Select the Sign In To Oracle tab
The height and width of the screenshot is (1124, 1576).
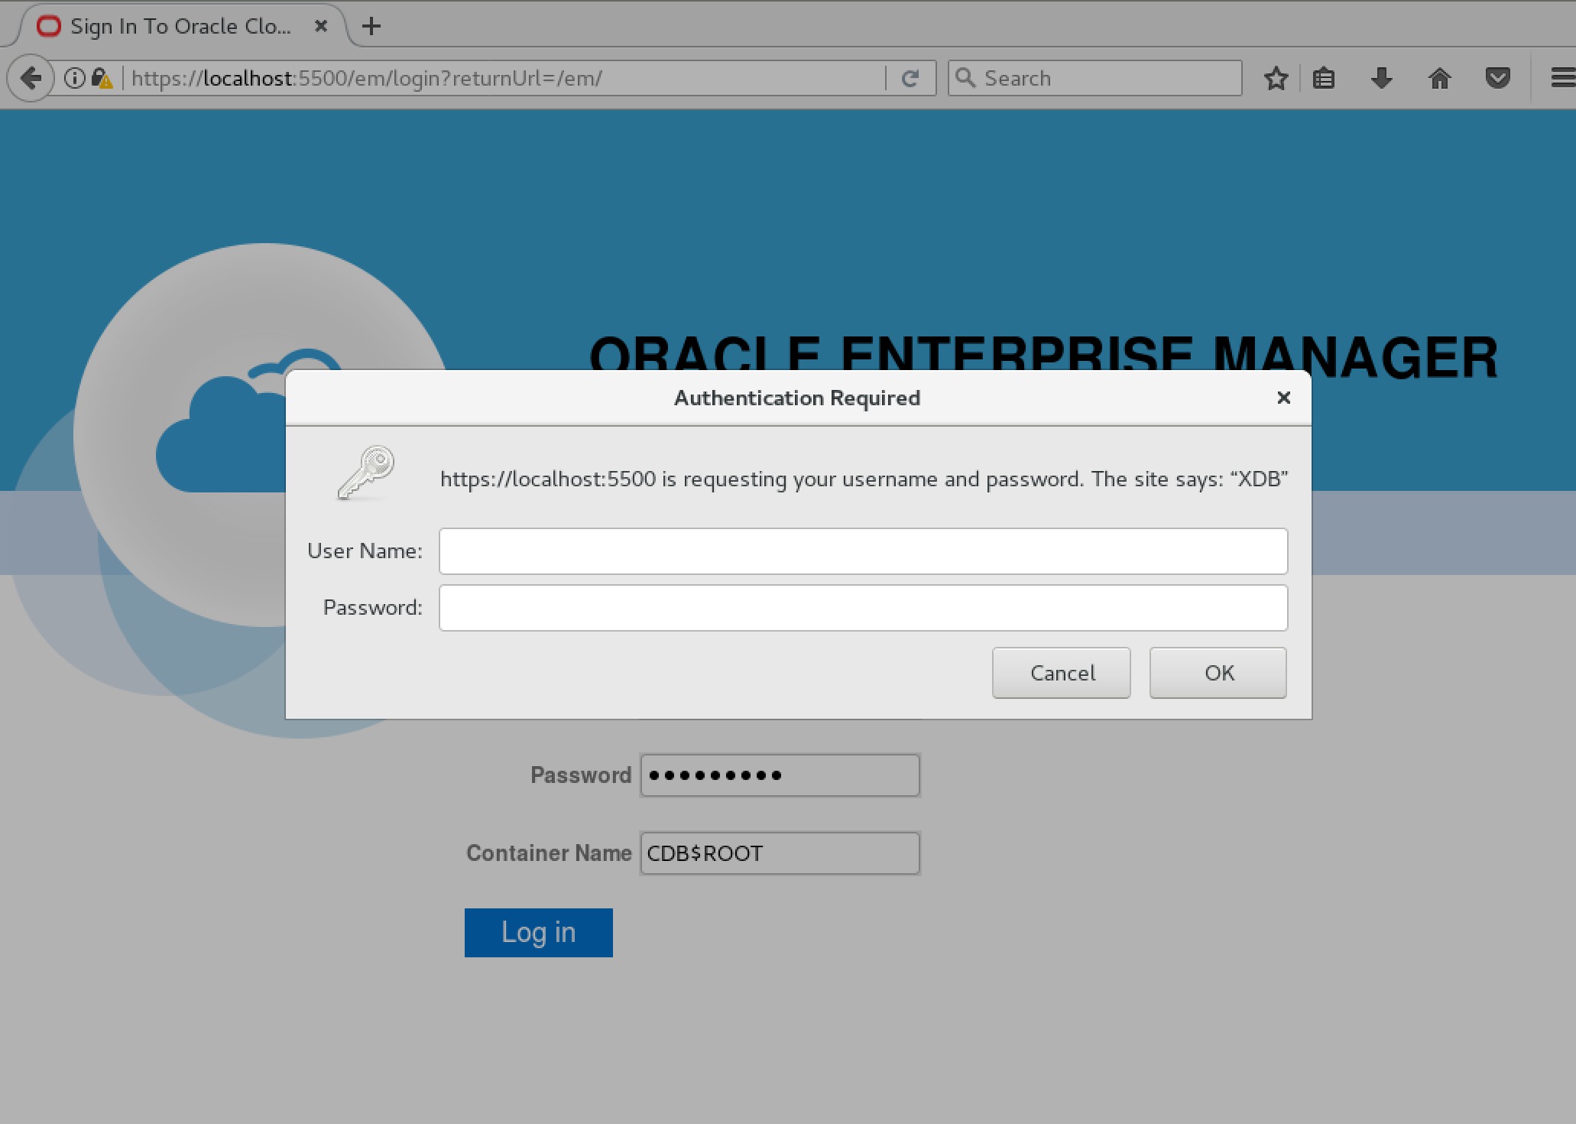180,26
